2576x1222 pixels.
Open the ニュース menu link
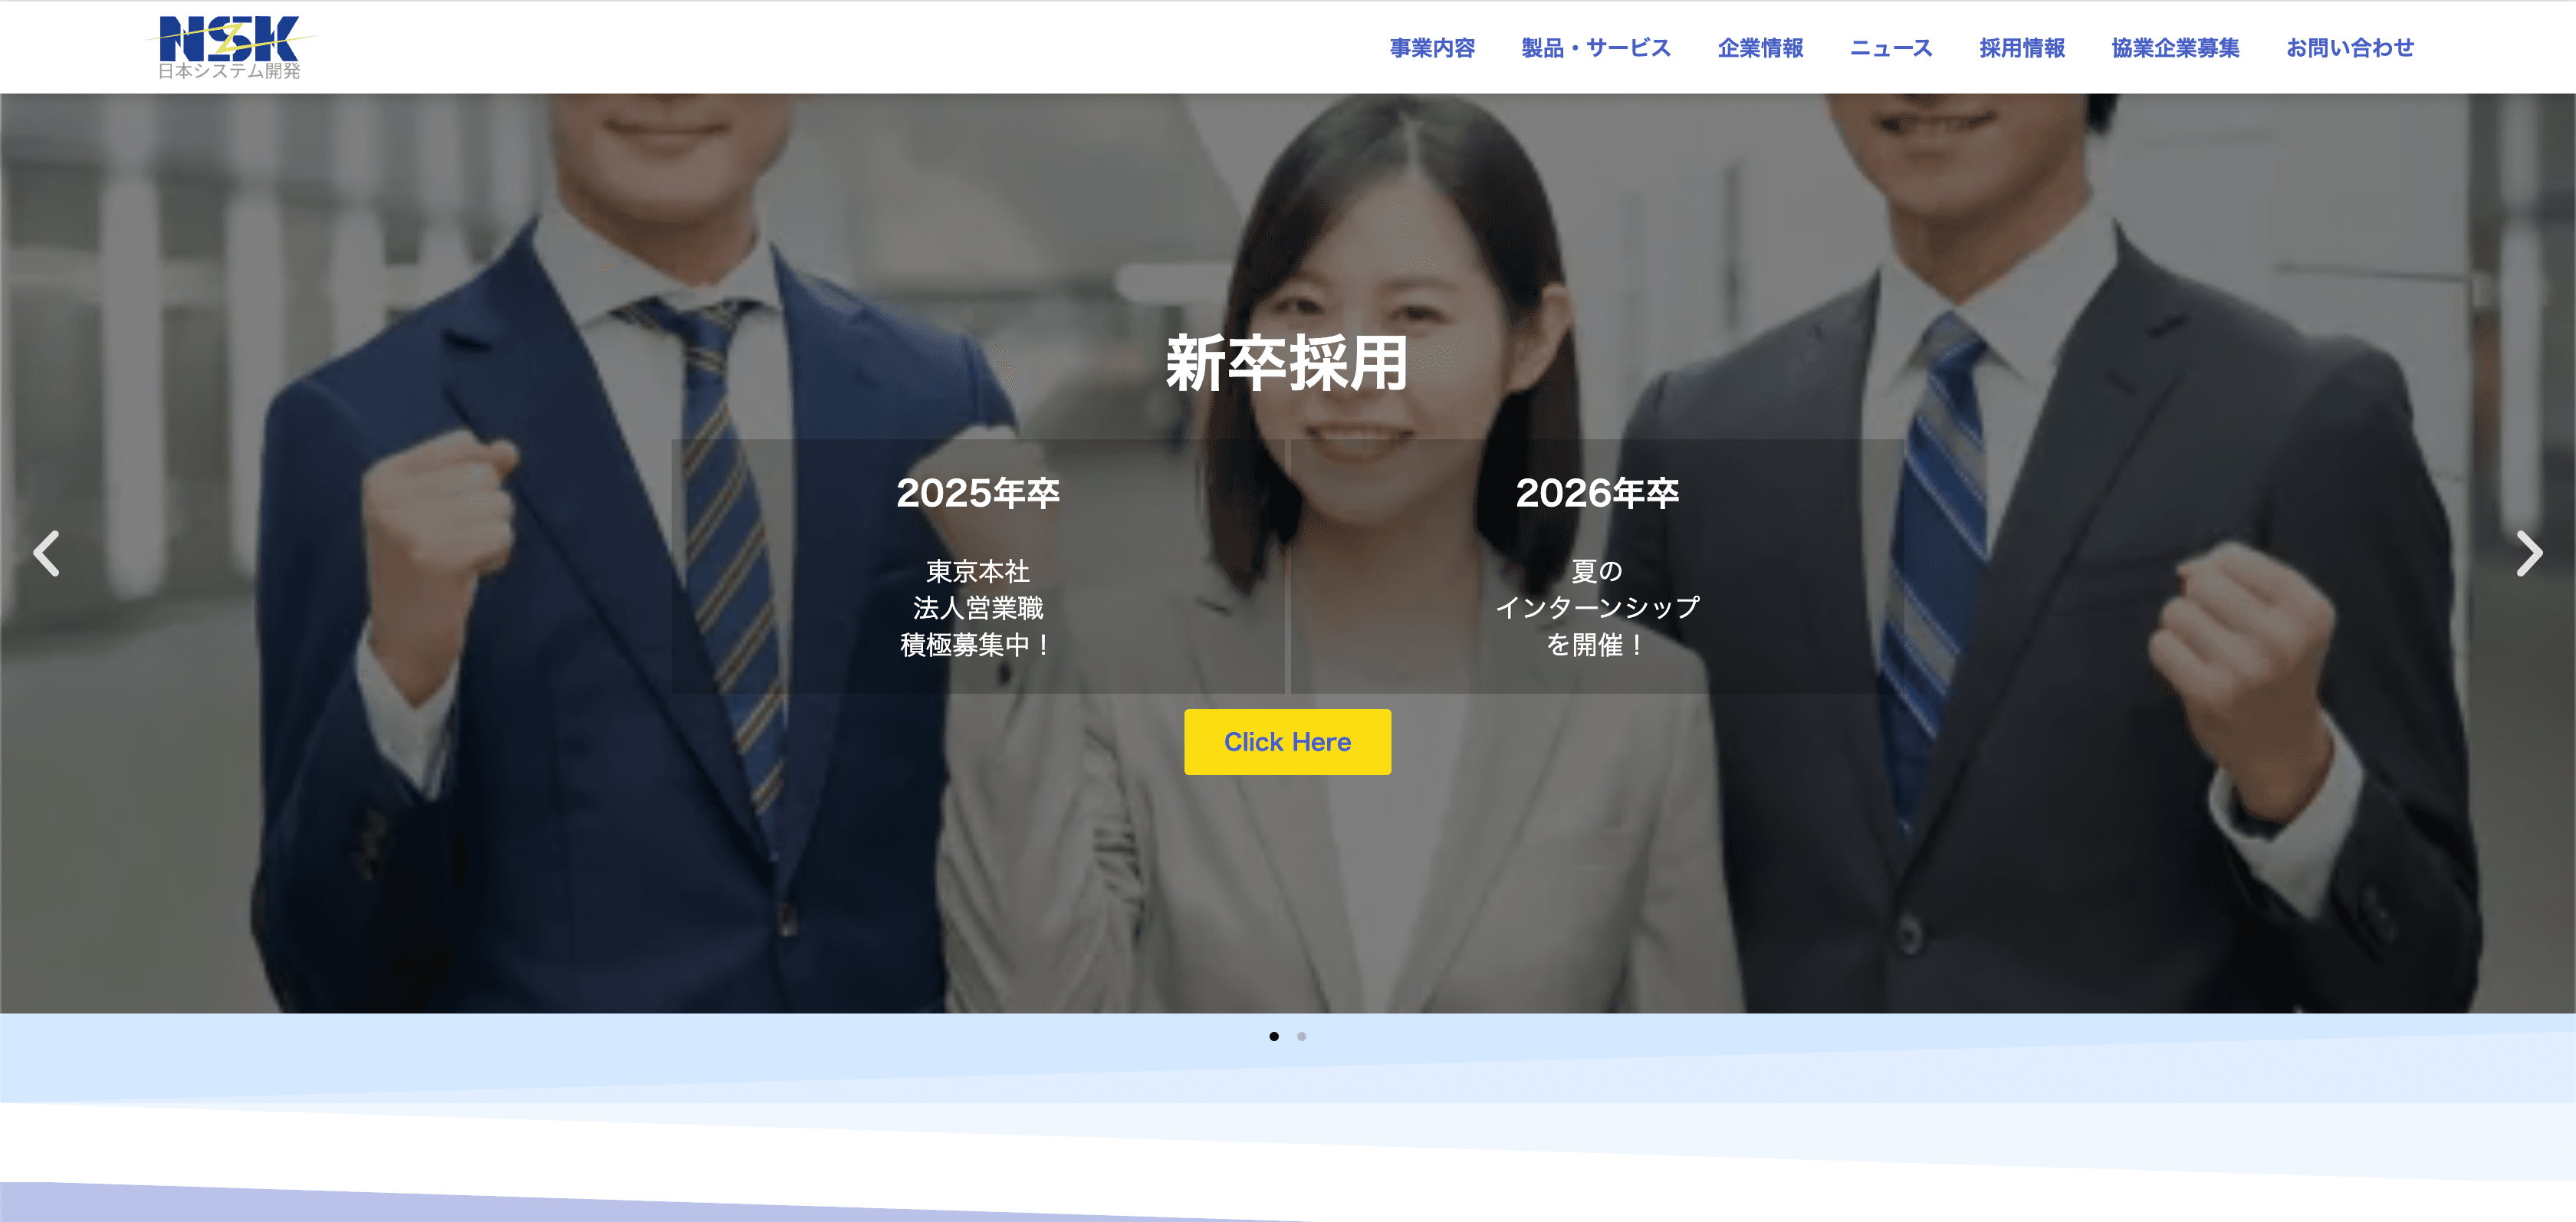[x=1891, y=48]
